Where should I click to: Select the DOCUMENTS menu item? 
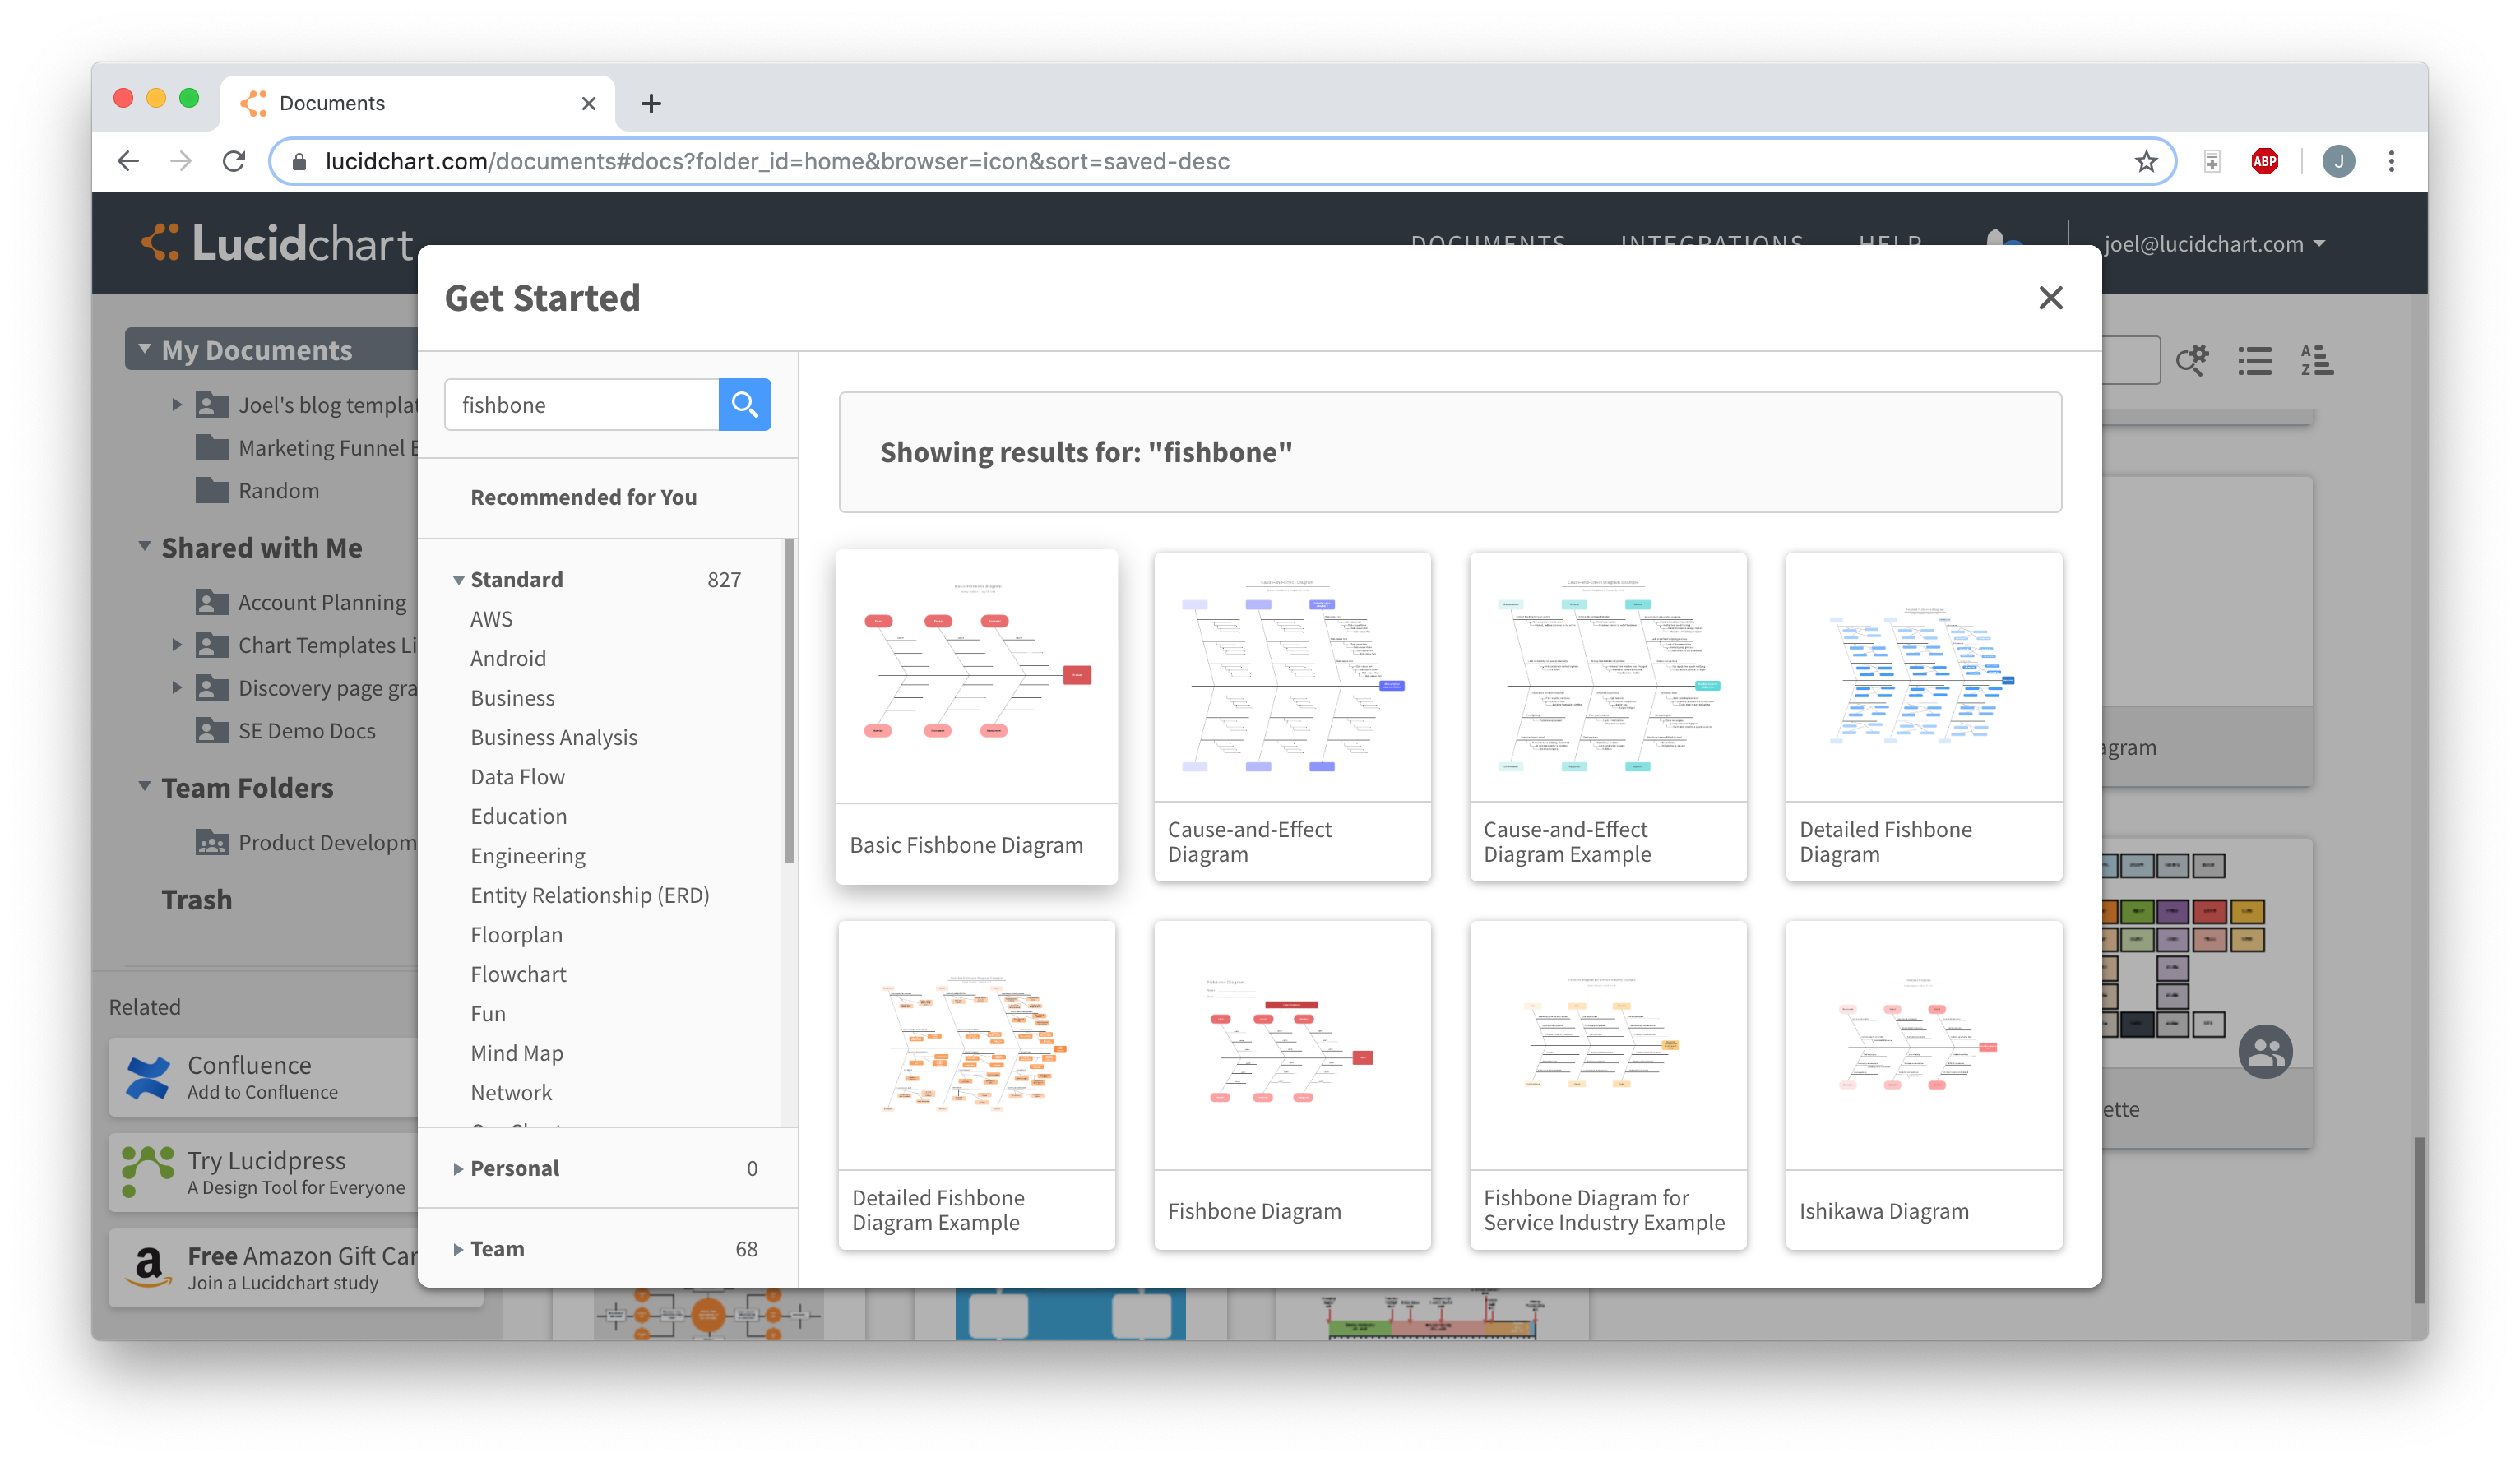click(1489, 243)
